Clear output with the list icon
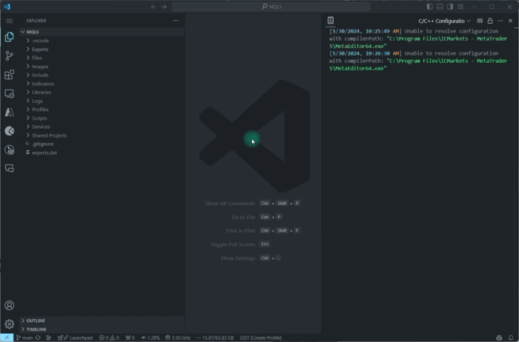 pos(480,21)
